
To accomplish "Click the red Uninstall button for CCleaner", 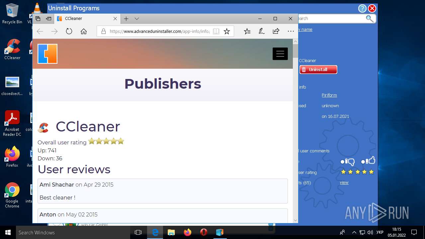I will (x=318, y=69).
